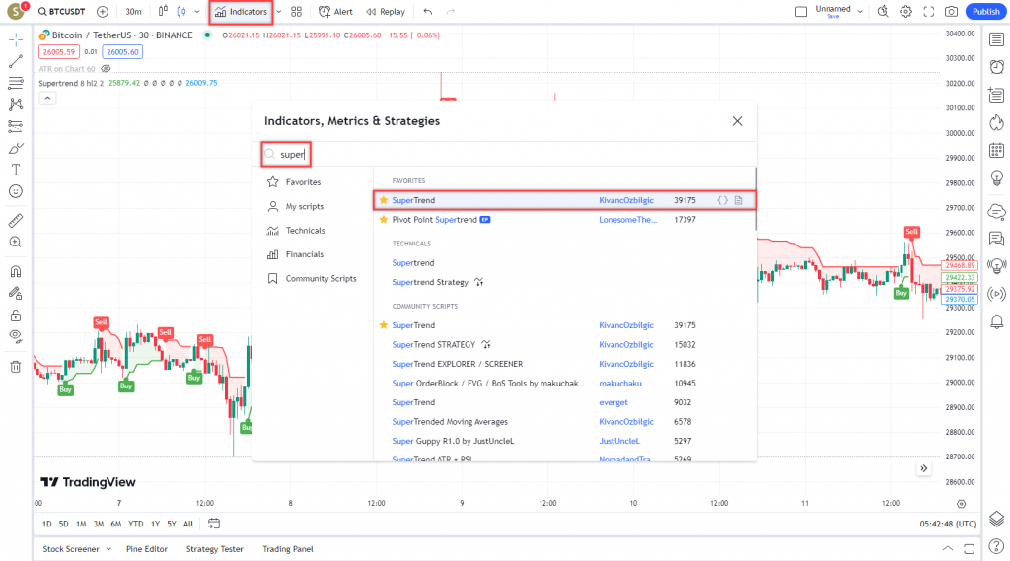Open the Indicators dialog button
Viewport: 1010px width, 561px height.
(241, 12)
